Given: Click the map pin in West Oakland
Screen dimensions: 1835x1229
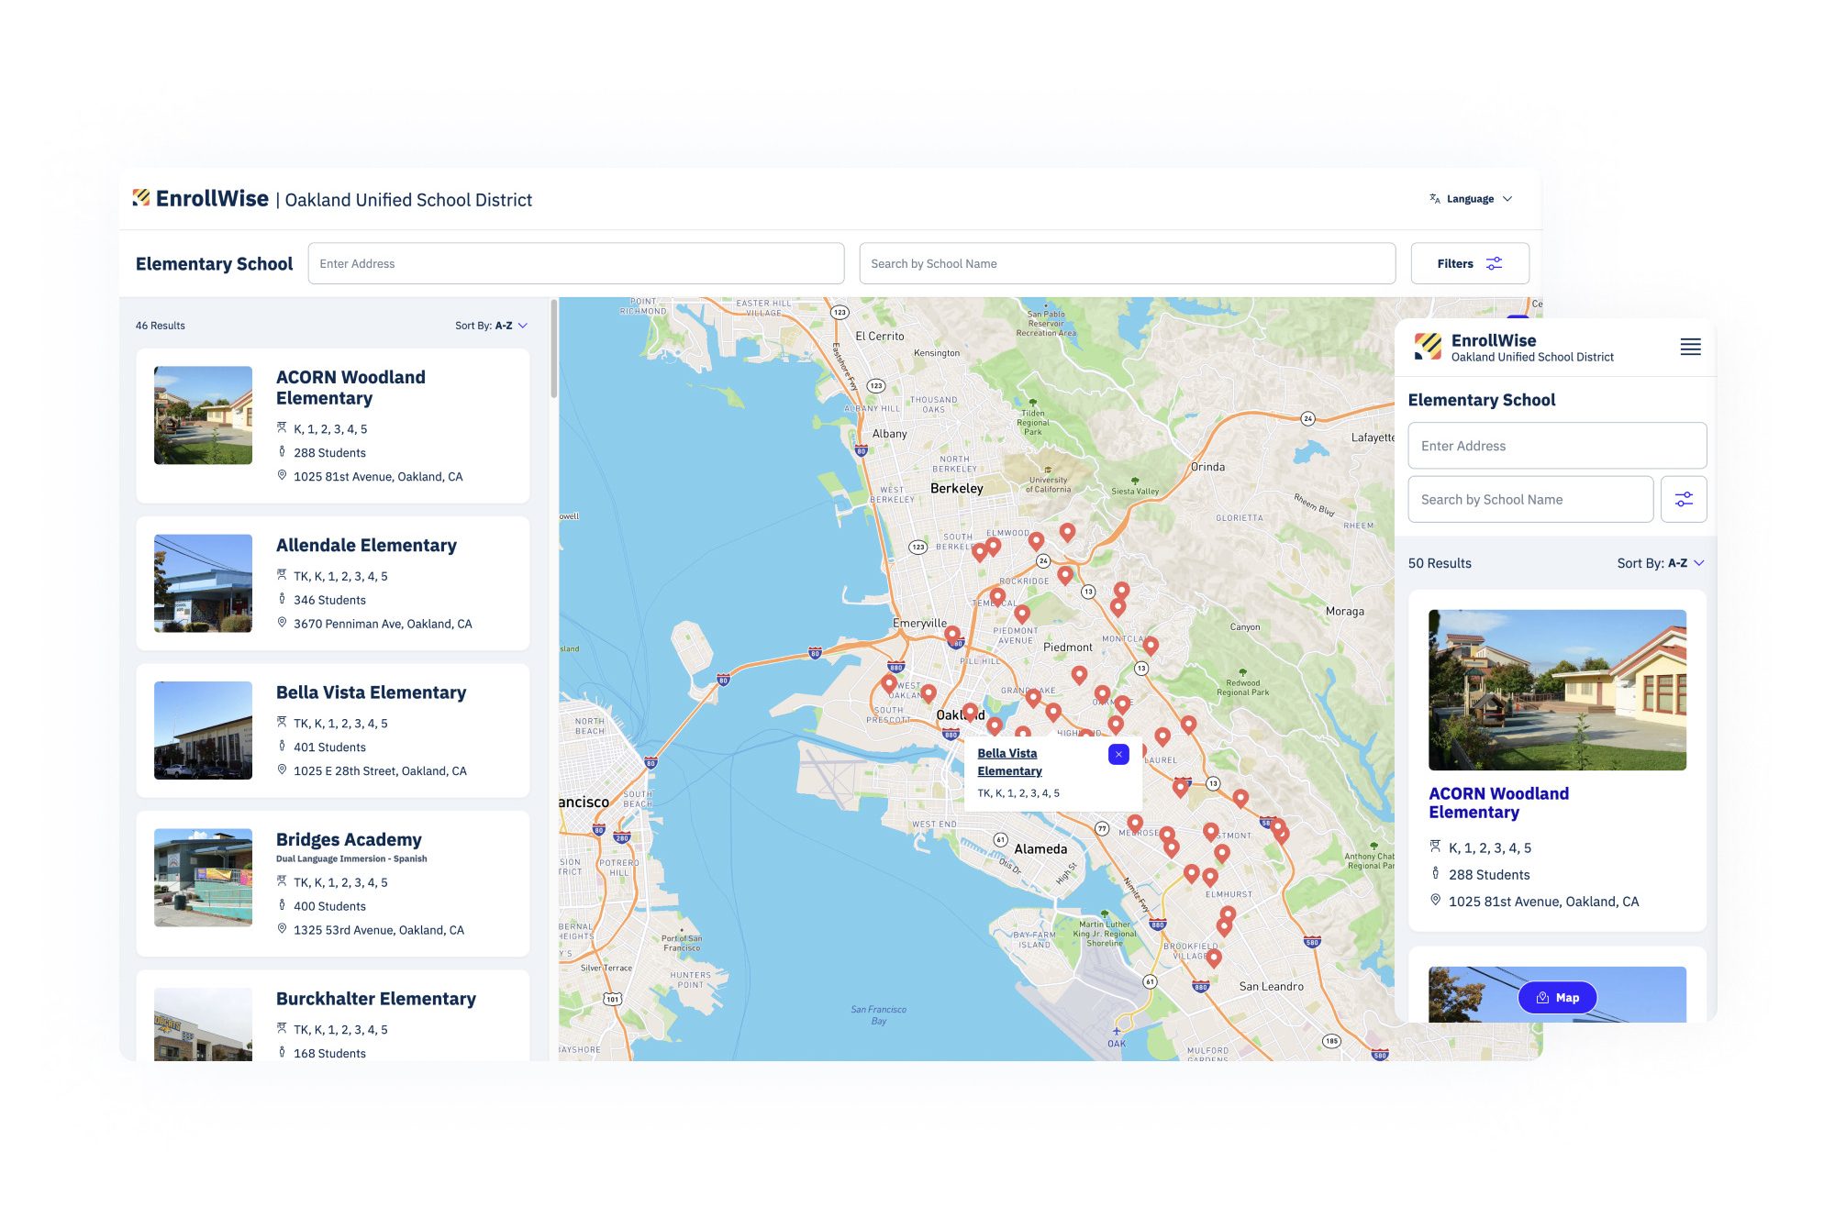Looking at the screenshot, I should [x=889, y=682].
